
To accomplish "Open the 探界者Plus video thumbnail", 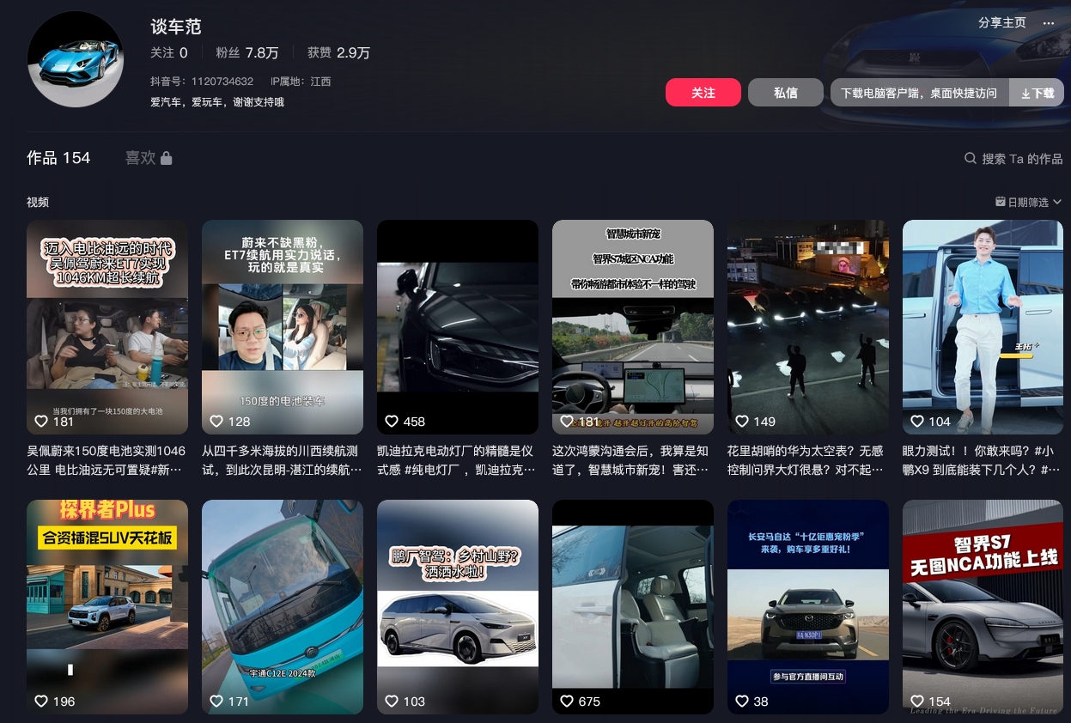I will [x=107, y=607].
